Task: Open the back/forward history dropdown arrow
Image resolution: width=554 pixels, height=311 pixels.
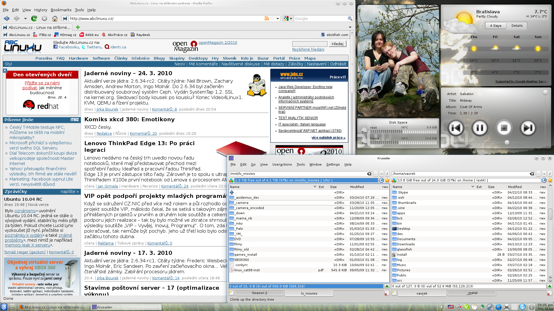Action: 25,18
